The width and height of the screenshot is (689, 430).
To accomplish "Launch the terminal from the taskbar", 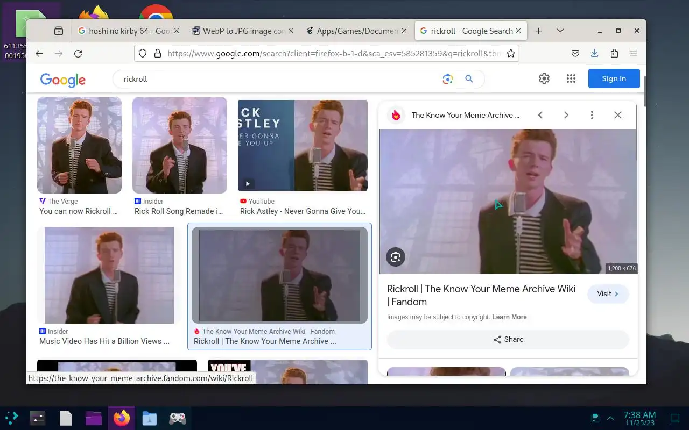I will (x=38, y=418).
